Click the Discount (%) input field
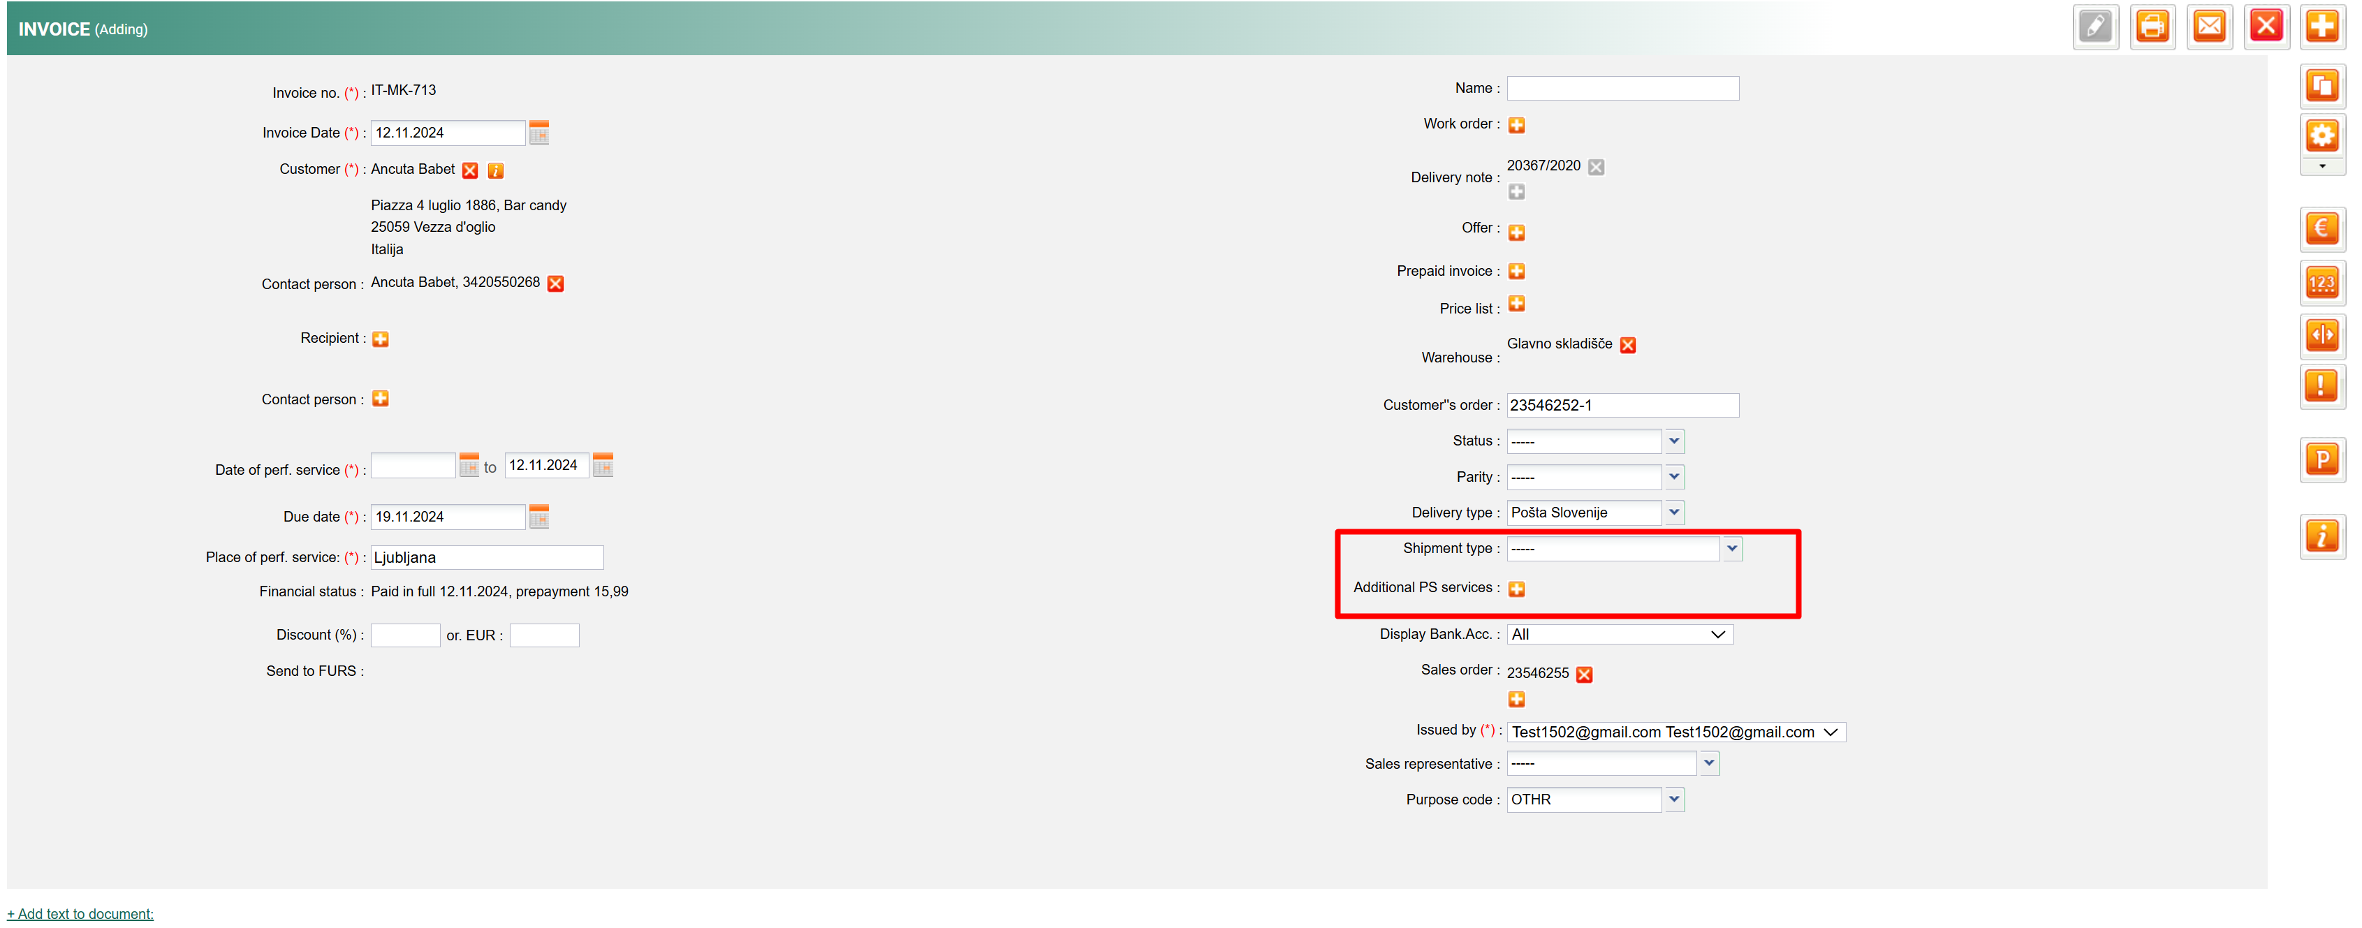This screenshot has width=2362, height=928. [x=405, y=635]
